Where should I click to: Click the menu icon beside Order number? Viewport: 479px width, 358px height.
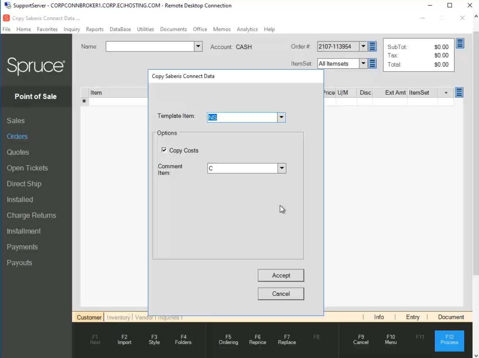(x=372, y=46)
